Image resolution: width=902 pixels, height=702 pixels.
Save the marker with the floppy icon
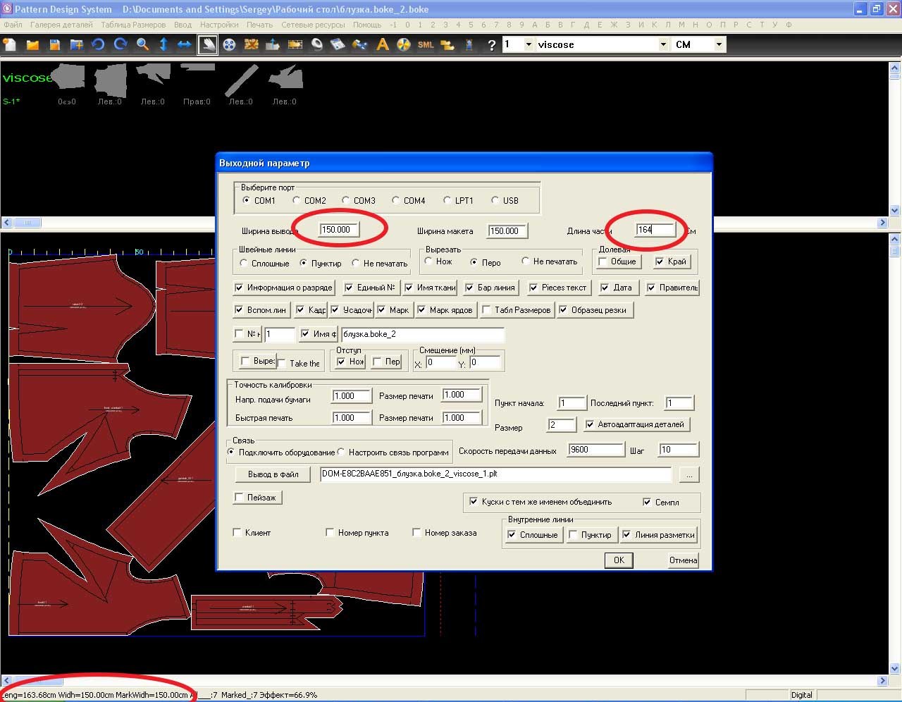(54, 44)
